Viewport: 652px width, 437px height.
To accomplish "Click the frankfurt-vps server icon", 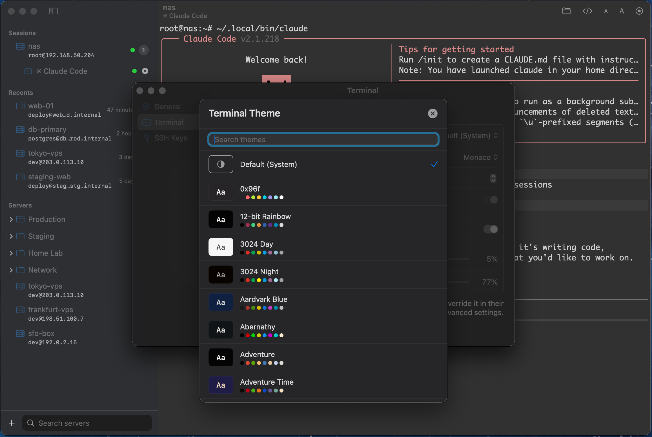I will click(x=20, y=310).
